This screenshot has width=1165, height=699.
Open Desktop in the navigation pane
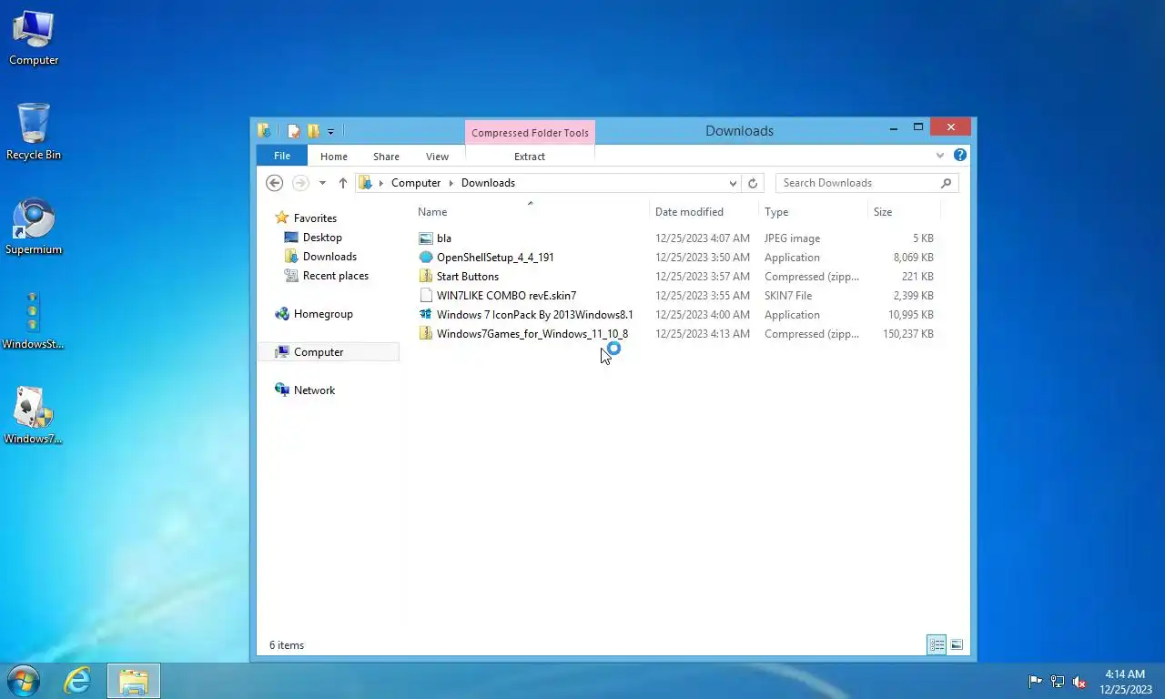(322, 238)
